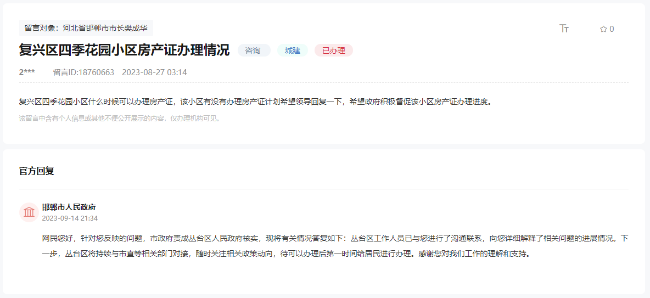Click the username 2***
650x298 pixels.
pyautogui.click(x=27, y=72)
